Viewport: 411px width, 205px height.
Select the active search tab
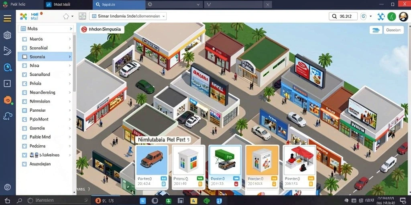119,5
